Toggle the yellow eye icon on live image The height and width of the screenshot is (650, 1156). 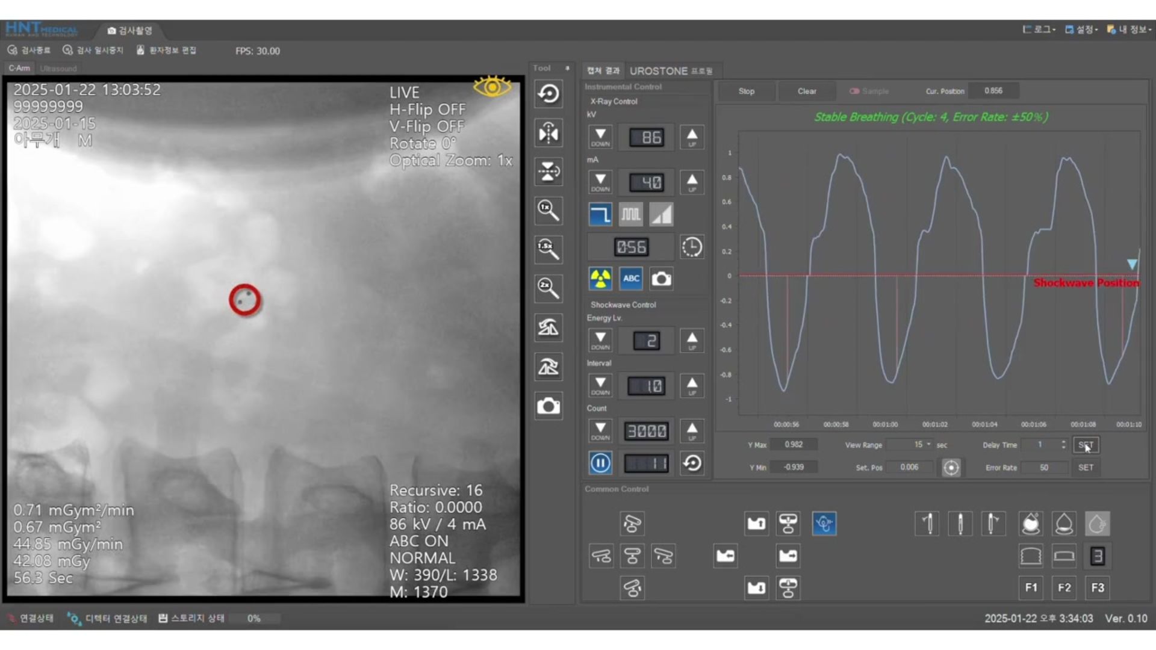[x=492, y=87]
